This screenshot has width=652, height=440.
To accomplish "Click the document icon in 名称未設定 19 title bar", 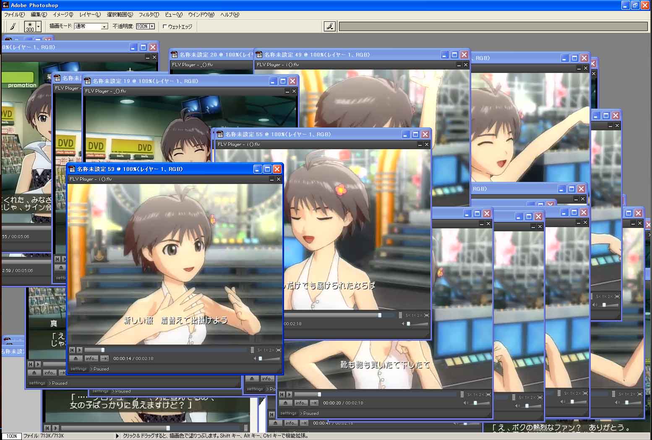I will click(x=88, y=81).
